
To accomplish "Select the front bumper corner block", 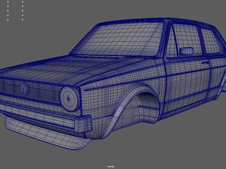I will tap(83, 123).
